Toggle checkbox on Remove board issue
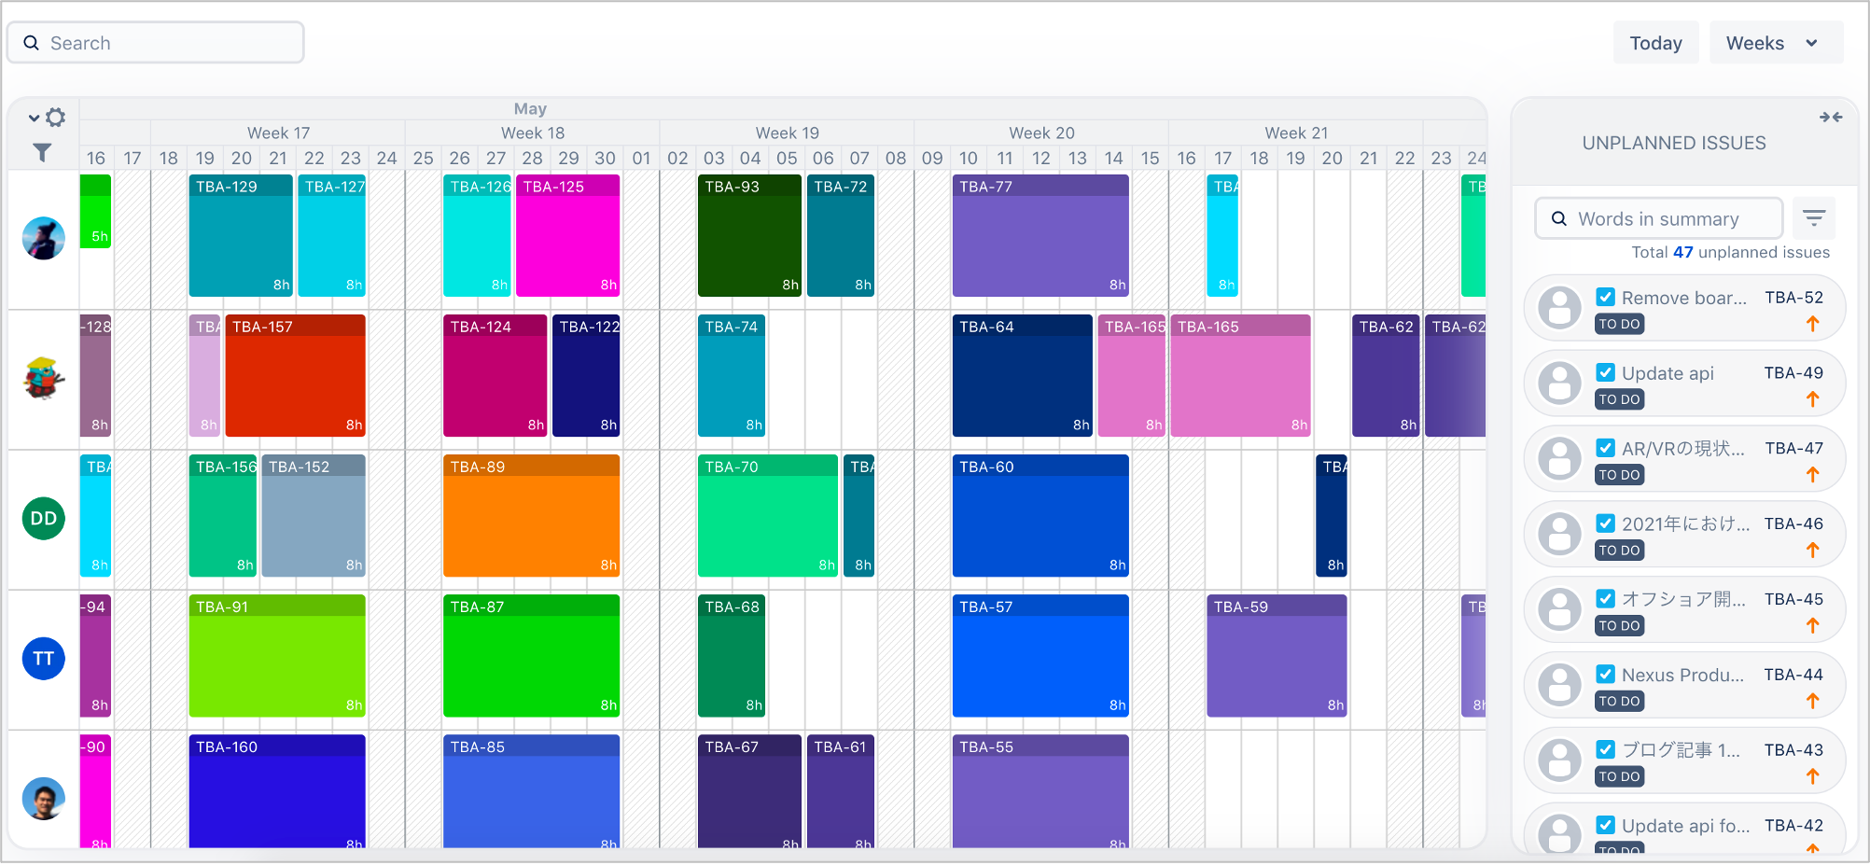Image resolution: width=1870 pixels, height=865 pixels. click(1605, 298)
